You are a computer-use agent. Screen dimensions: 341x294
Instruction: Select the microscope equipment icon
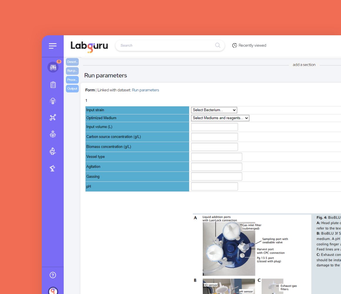(x=53, y=151)
